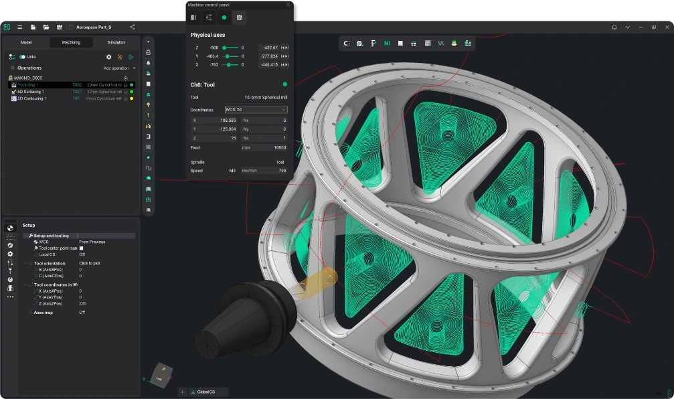Switch to the Model tab

[26, 42]
